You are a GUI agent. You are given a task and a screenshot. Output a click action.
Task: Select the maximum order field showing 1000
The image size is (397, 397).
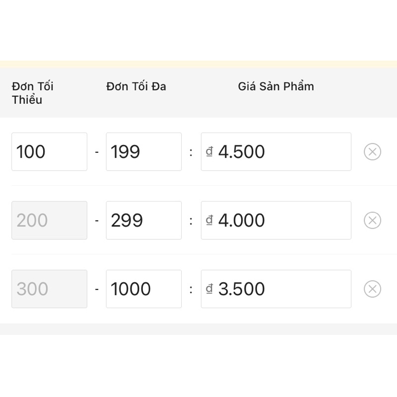pyautogui.click(x=143, y=289)
